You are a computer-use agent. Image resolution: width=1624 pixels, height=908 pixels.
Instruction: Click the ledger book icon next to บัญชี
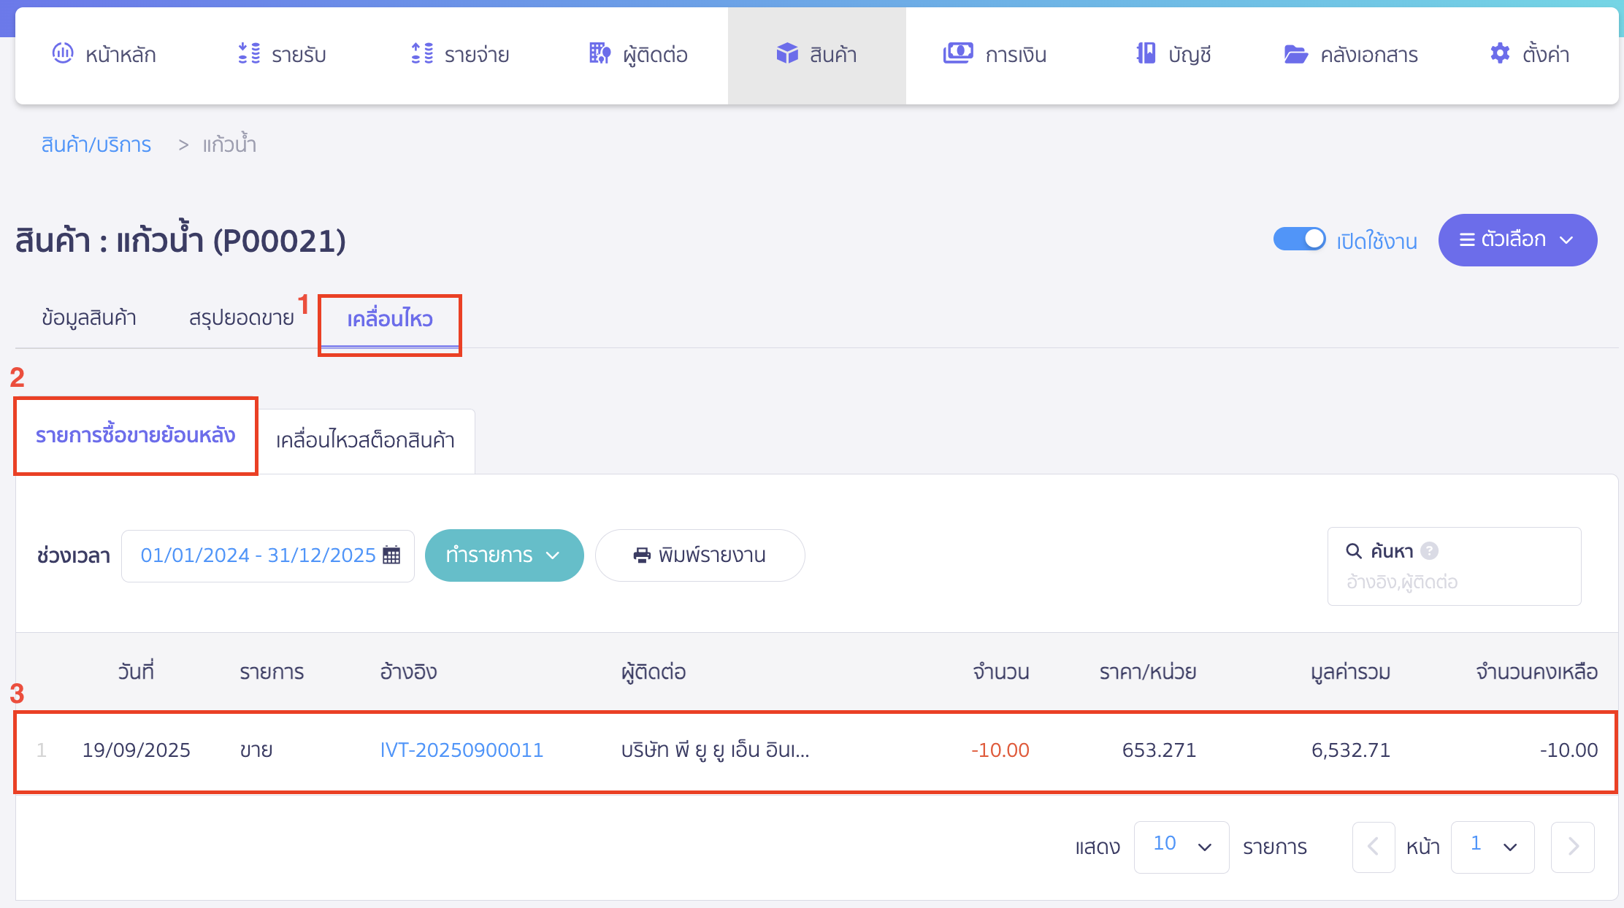point(1146,53)
